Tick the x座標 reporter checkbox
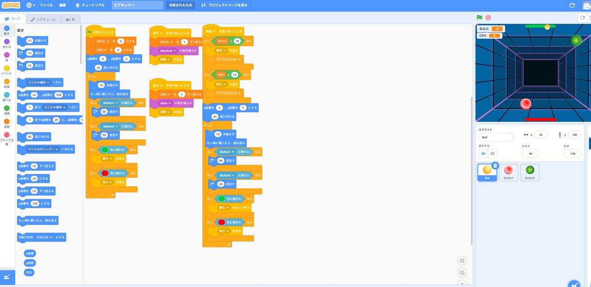The image size is (591, 287). pyautogui.click(x=19, y=253)
